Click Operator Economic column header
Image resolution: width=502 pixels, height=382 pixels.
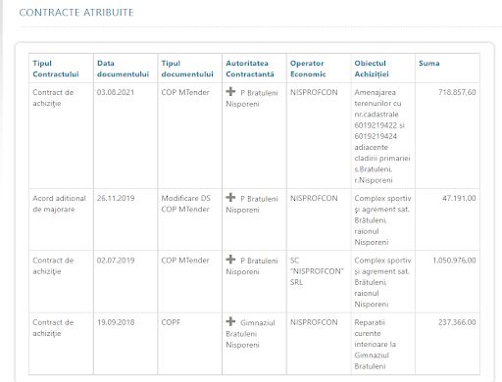[x=308, y=69]
